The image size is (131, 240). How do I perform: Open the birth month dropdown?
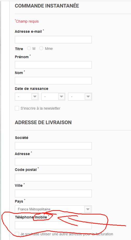tap(53, 97)
